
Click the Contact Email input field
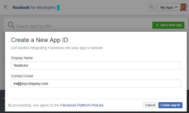pos(96,84)
